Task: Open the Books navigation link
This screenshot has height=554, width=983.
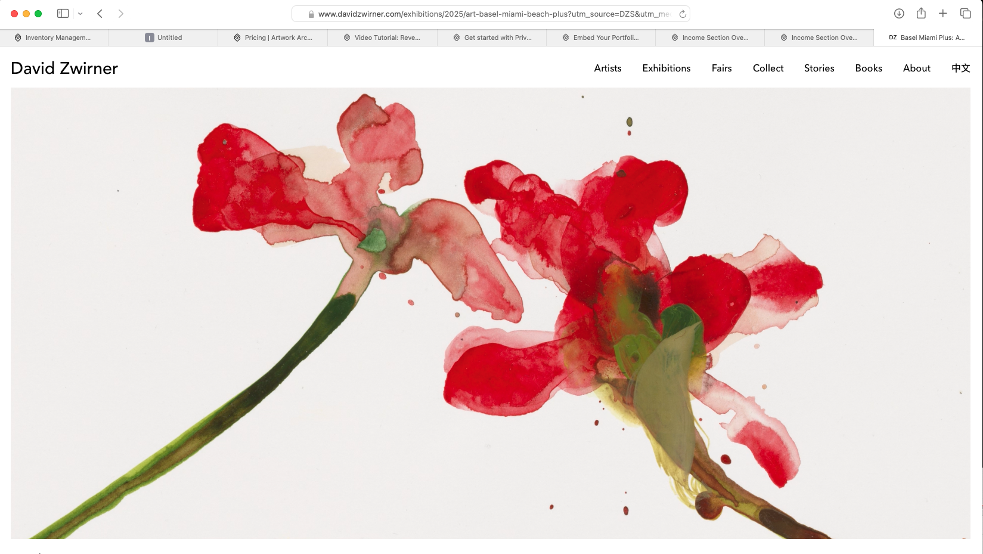Action: [x=869, y=68]
